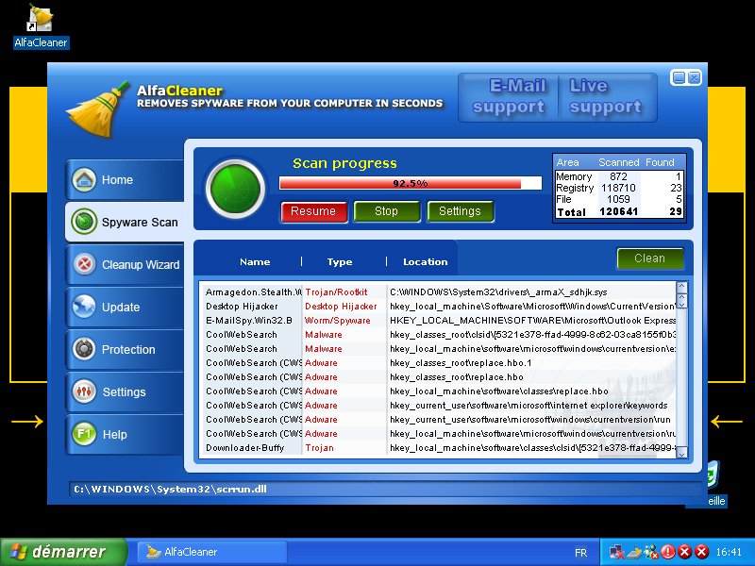Open E-Mail support
The height and width of the screenshot is (566, 755).
(x=509, y=96)
